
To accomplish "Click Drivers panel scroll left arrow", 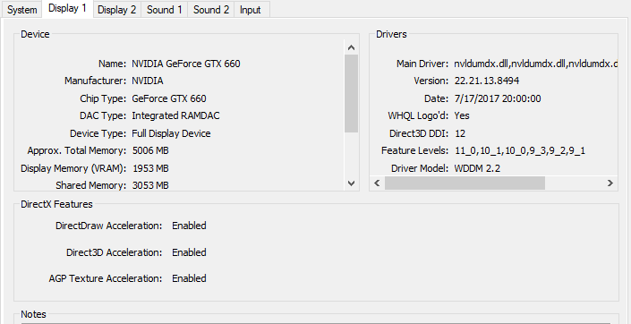I will coord(377,183).
